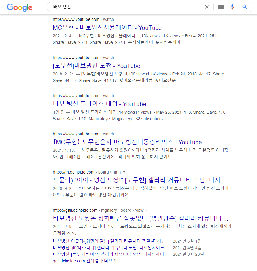Click the youtube.com URL above 프라이스 대위 result

point(83,96)
